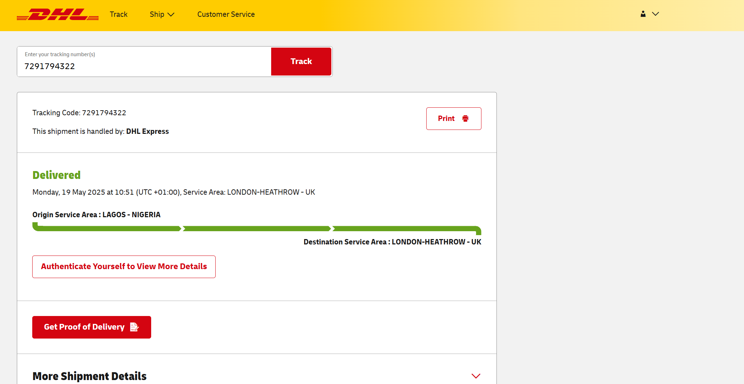
Task: Click the Monday, 19 May 2025 delivery line
Action: [x=174, y=192]
